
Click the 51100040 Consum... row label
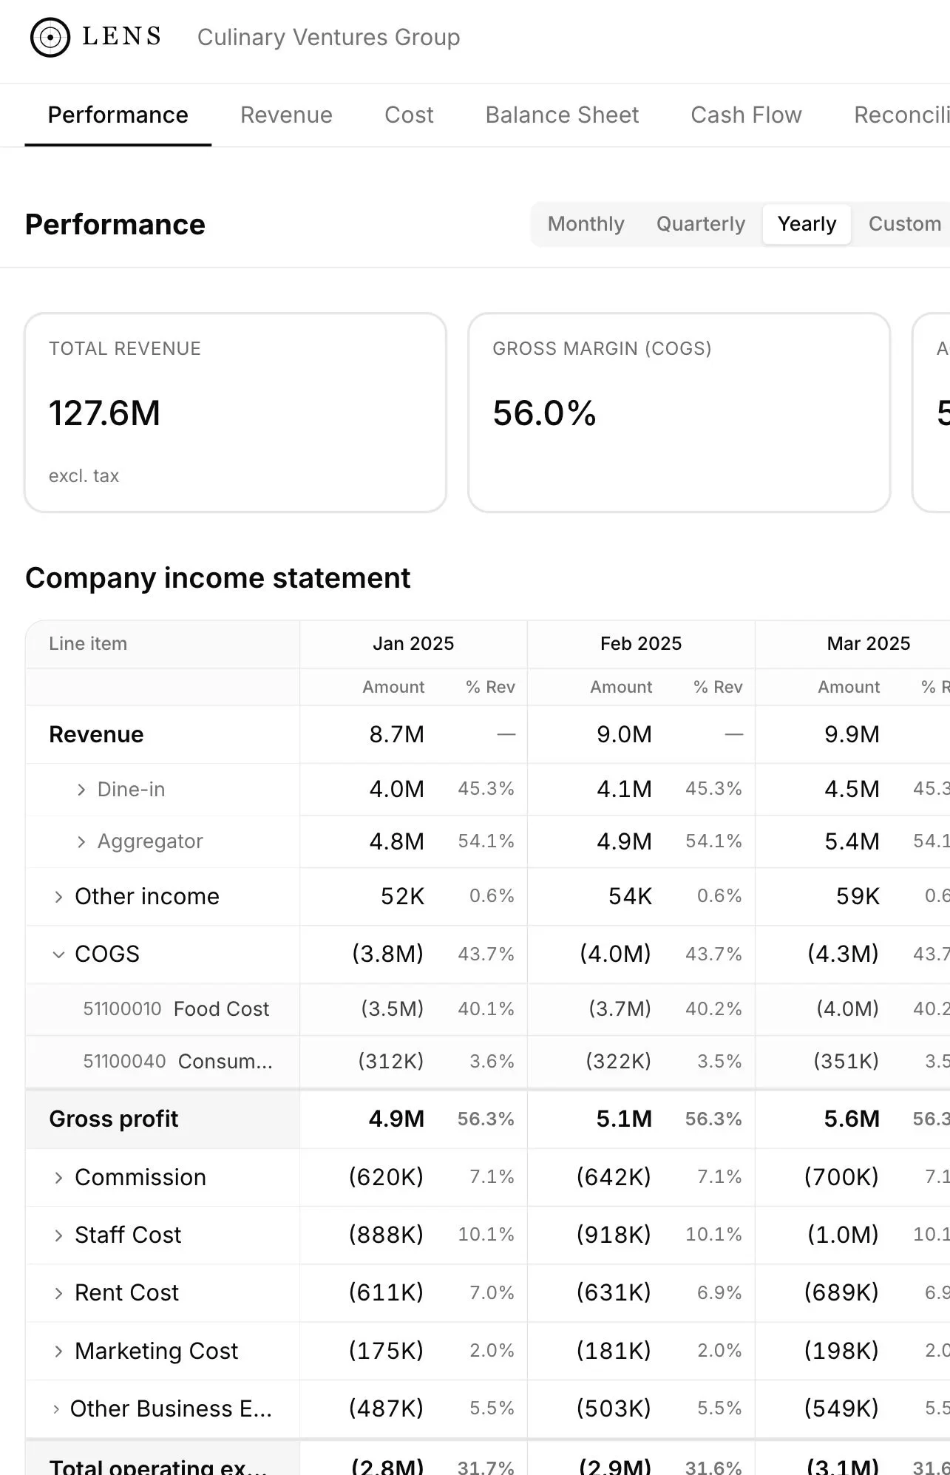pyautogui.click(x=177, y=1062)
